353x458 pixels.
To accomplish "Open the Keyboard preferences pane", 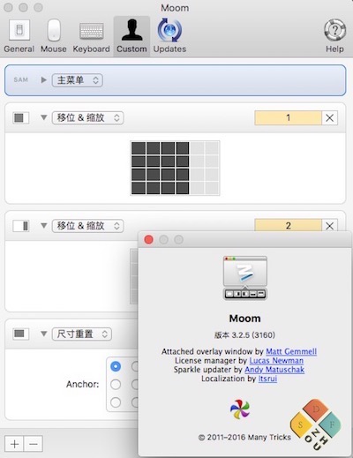I will (91, 36).
